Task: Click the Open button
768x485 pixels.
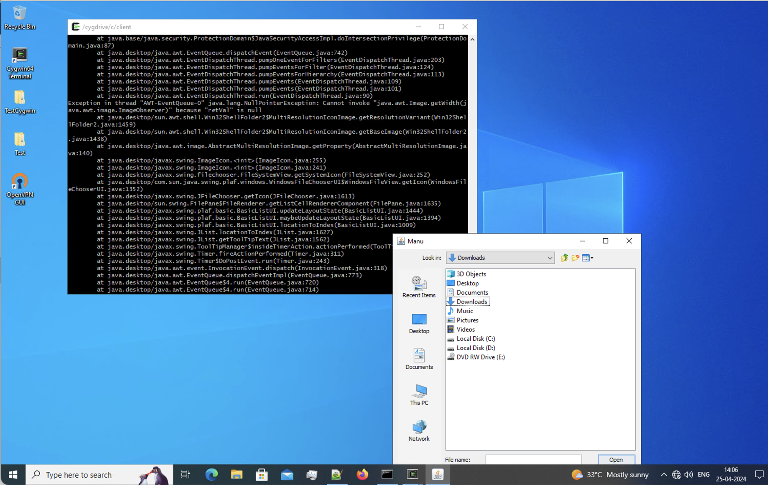Action: coord(615,460)
